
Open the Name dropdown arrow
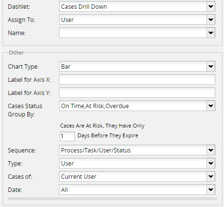point(211,33)
